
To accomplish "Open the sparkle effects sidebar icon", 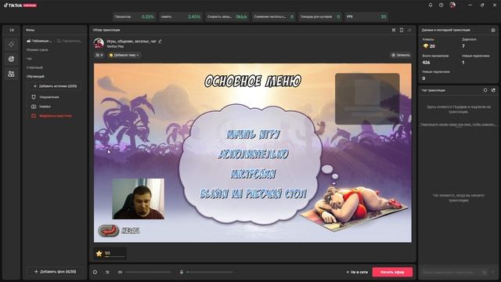I will [x=11, y=45].
